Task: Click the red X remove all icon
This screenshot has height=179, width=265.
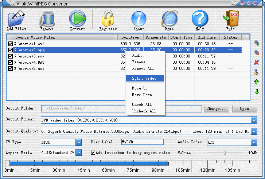Action: tap(256, 62)
